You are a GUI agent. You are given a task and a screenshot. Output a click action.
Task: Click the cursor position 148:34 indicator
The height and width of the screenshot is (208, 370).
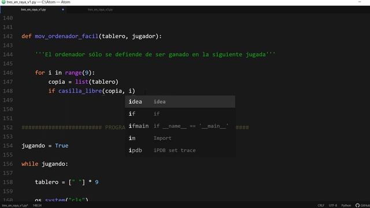point(37,206)
